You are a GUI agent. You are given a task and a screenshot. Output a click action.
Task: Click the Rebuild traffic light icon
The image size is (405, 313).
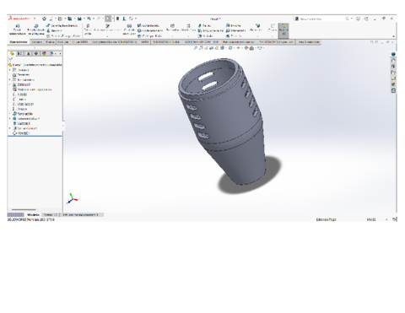[x=117, y=19]
